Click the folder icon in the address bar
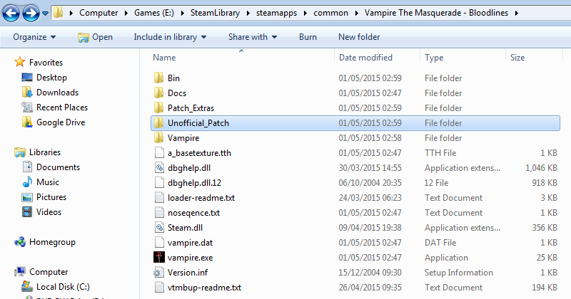571x299 pixels. pos(58,13)
